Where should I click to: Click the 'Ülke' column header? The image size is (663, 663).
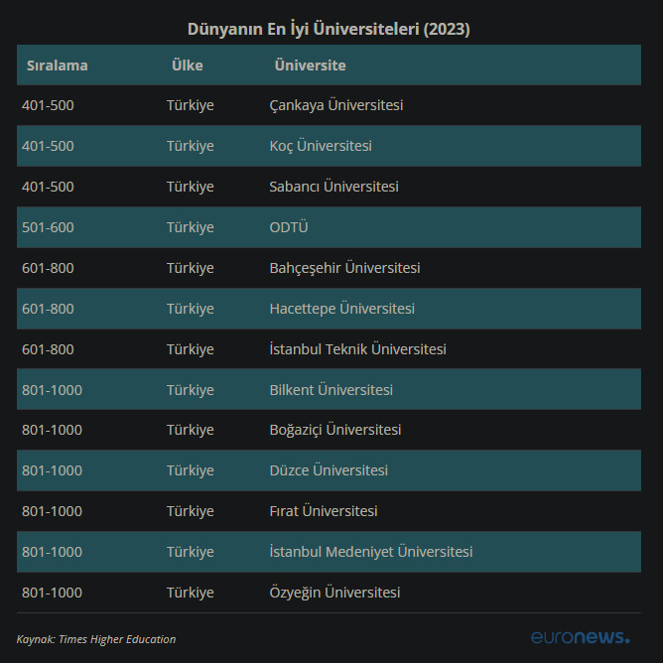[188, 66]
